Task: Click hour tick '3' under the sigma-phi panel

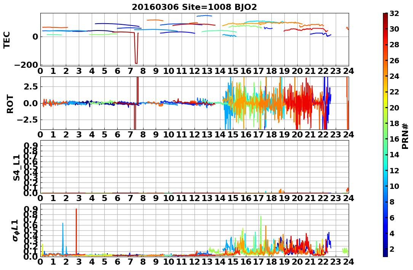Action: 79,262
